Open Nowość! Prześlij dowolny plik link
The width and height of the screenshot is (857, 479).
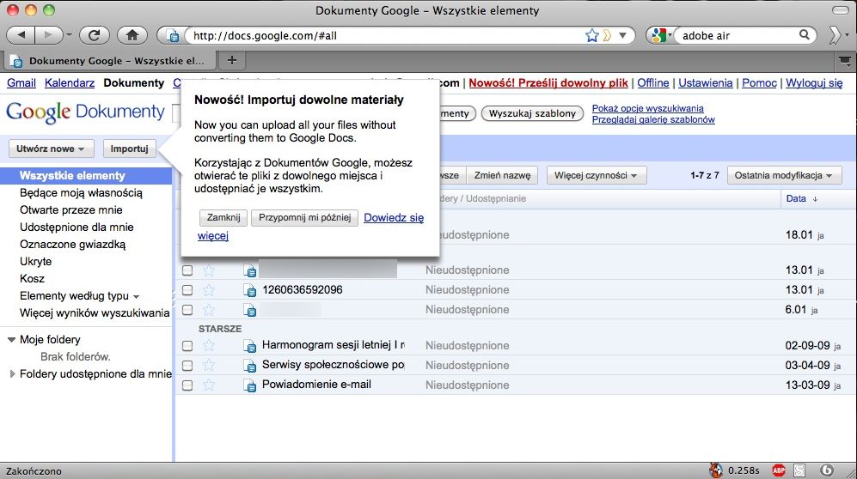pos(548,83)
